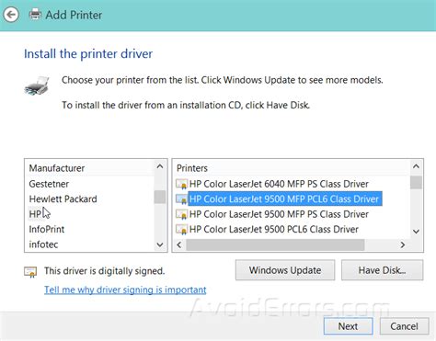This screenshot has height=341, width=436.
Task: Pick infotec from the Manufacturer list
Action: (43, 244)
